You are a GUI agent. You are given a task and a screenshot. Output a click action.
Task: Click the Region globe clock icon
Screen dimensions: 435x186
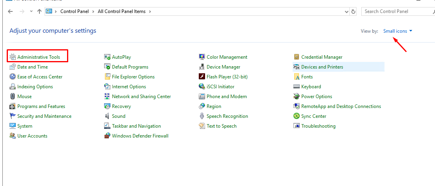[202, 106]
